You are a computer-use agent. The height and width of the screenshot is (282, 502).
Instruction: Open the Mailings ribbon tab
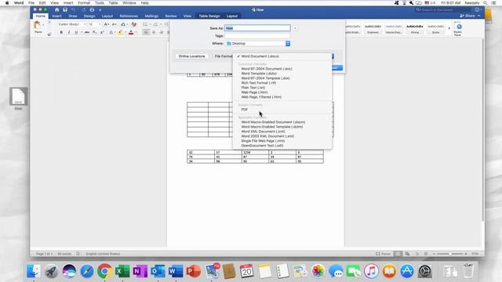point(151,16)
